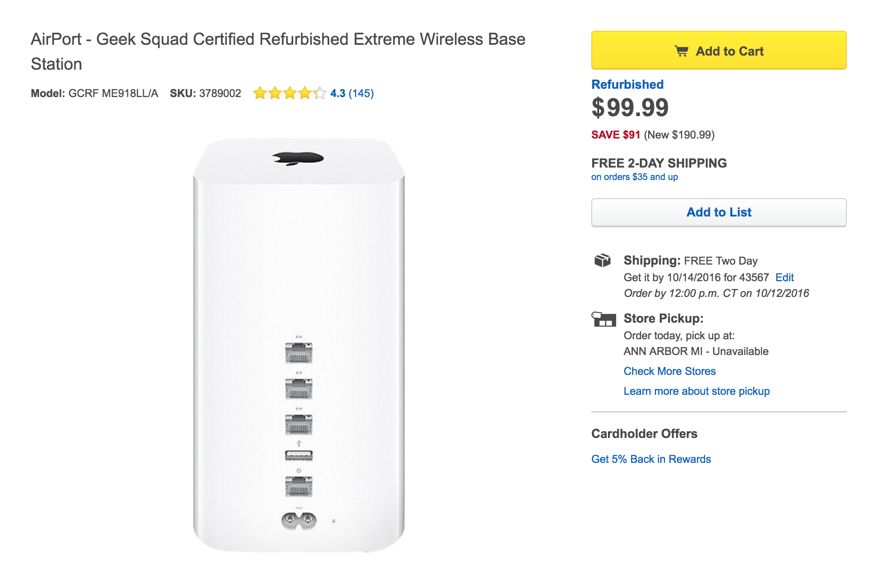
Task: Open the Refurbished condition link
Action: coord(627,84)
